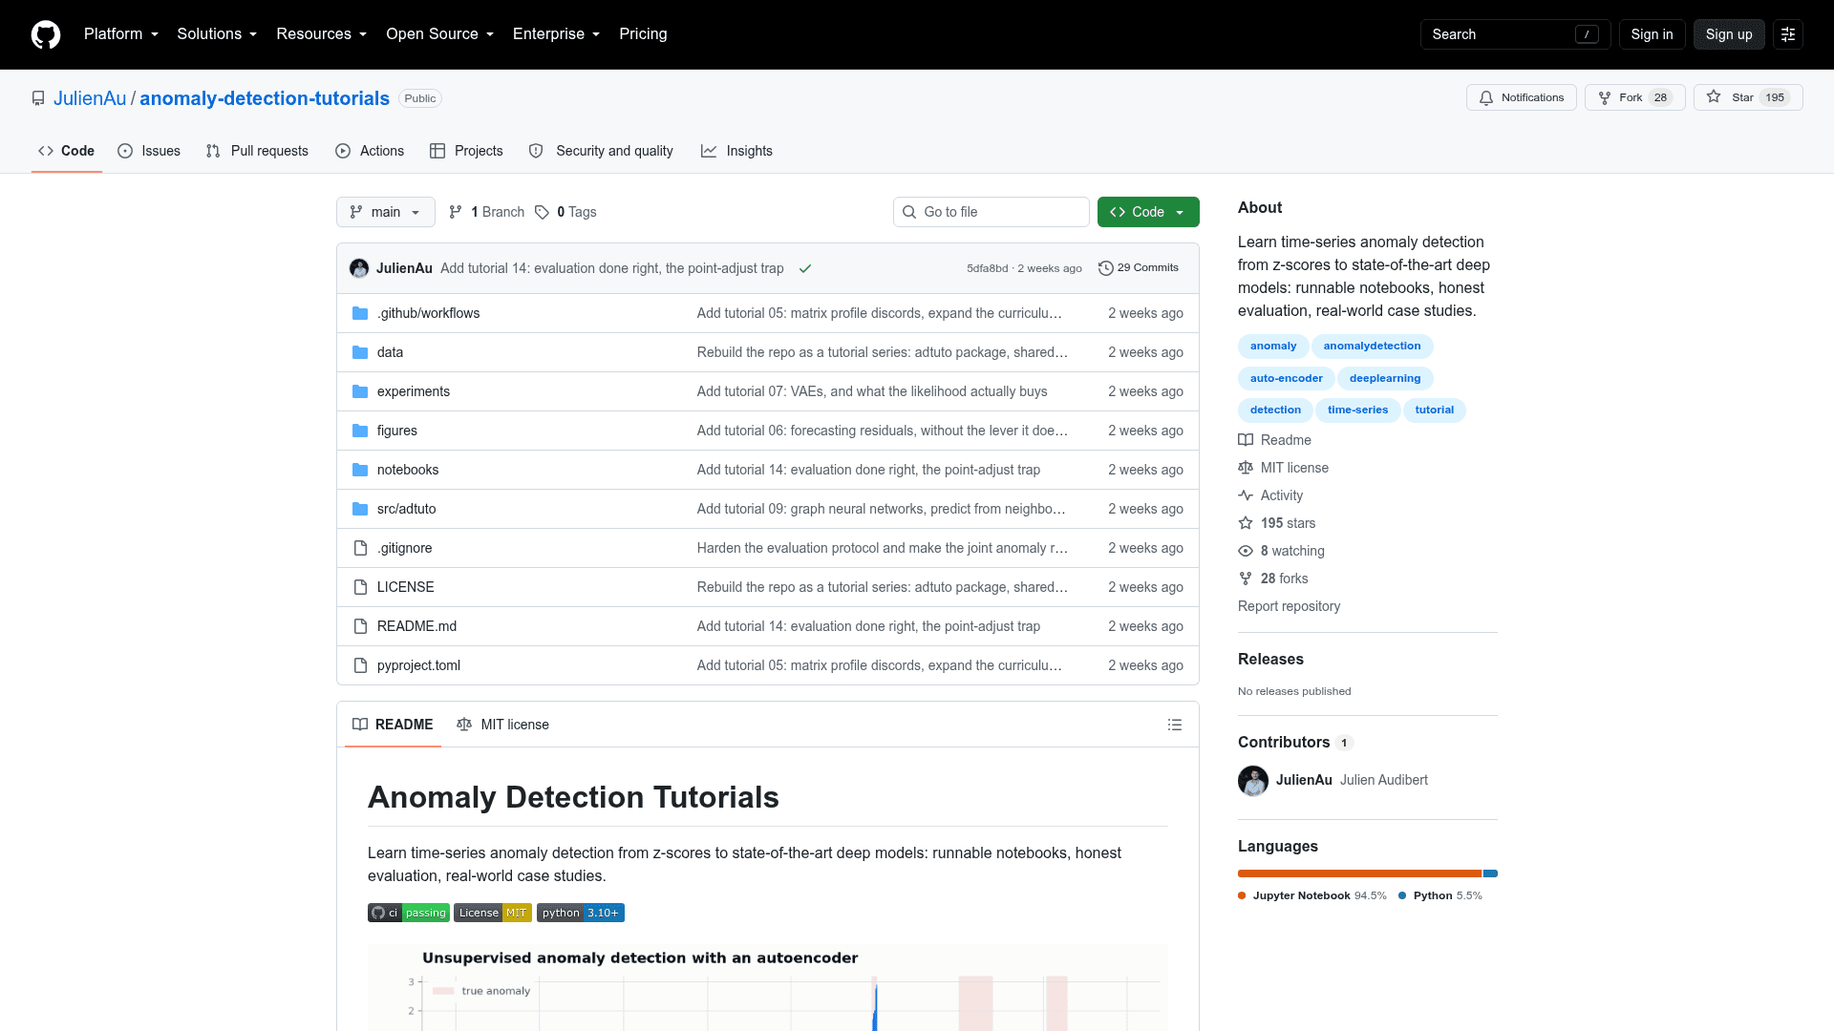Open the 29 Commits link

click(x=1139, y=268)
